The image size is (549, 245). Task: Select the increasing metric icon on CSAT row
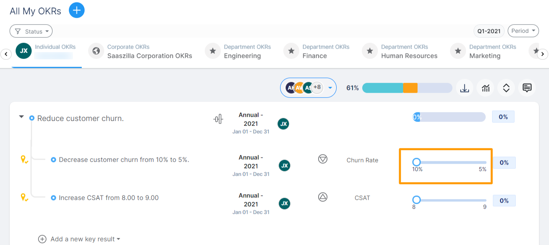click(322, 197)
